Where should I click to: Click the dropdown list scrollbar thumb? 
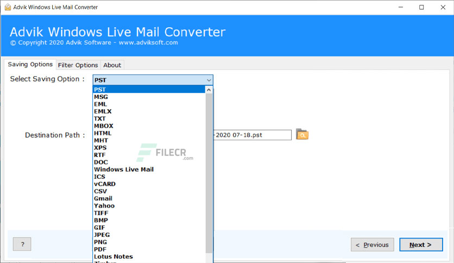click(209, 173)
